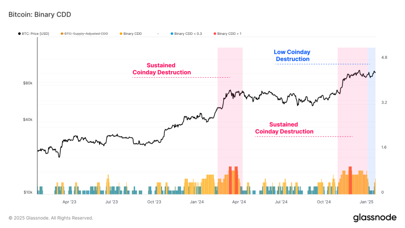Image resolution: width=405 pixels, height=228 pixels.
Task: Enable the struck-through Supply-Adjusted CDD legend entry
Action: (84, 33)
